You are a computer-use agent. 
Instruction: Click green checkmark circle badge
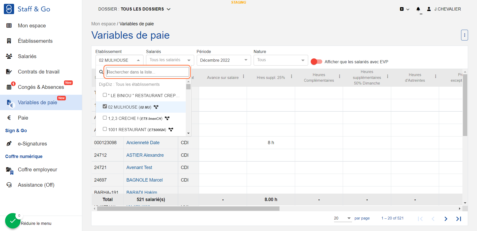point(13,221)
